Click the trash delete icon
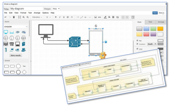This screenshot has height=106, width=171. 14,17
